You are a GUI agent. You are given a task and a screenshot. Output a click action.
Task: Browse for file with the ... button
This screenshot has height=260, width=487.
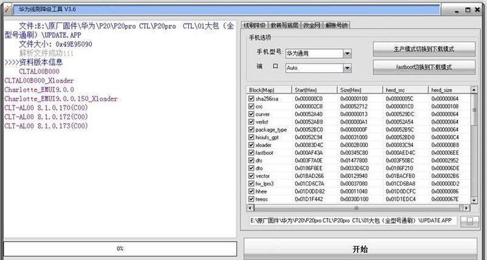coord(469,221)
